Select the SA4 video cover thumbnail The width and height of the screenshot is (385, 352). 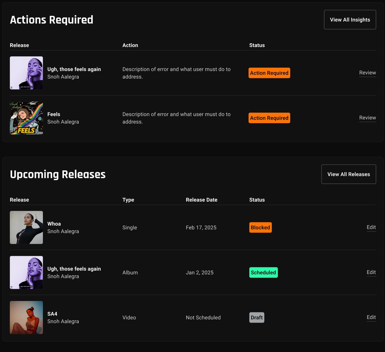coord(26,317)
